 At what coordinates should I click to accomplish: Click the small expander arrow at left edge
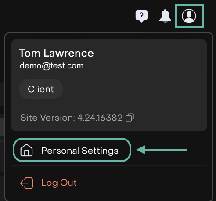4,126
